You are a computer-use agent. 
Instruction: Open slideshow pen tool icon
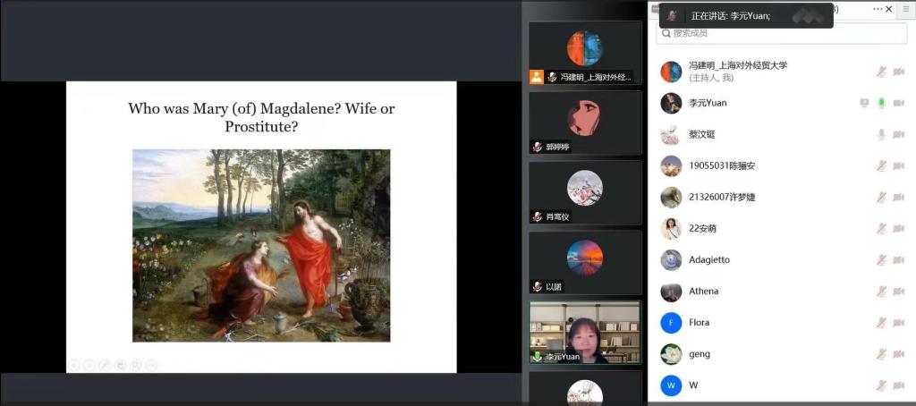pyautogui.click(x=106, y=365)
